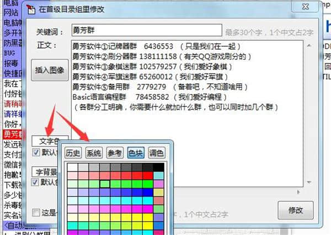Click the line 勇芳软件⑤备用群 2779279
Viewport: 331px width, 235px height.
160,87
